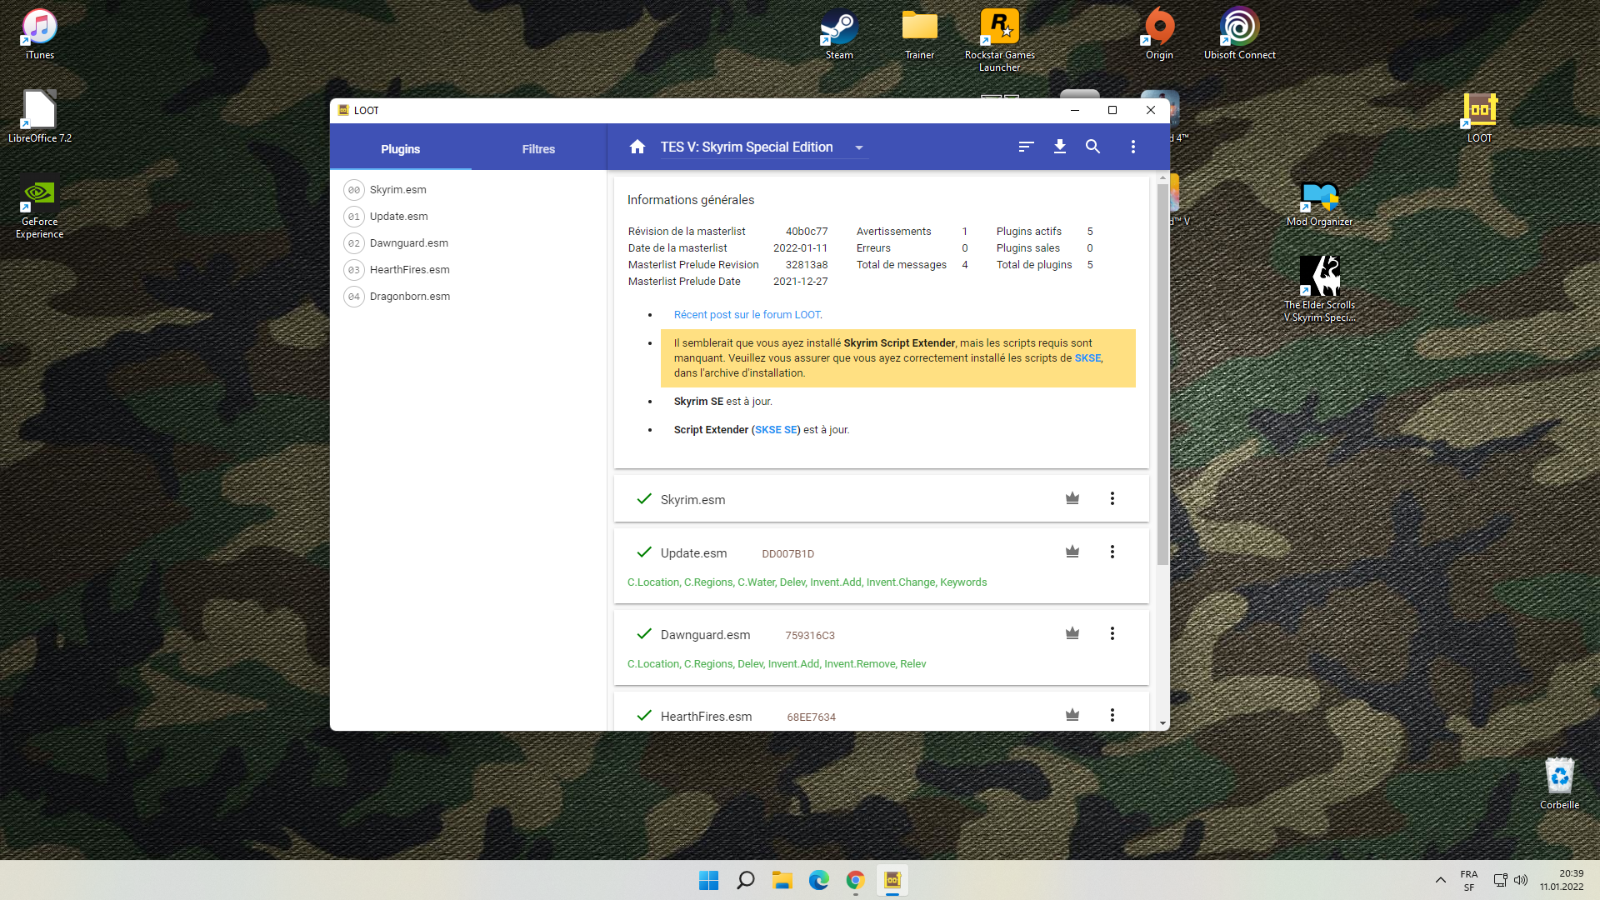Click the SKSE SE link

coord(776,430)
